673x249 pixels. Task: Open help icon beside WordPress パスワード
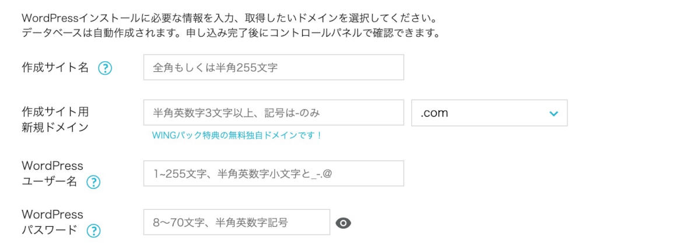(93, 231)
